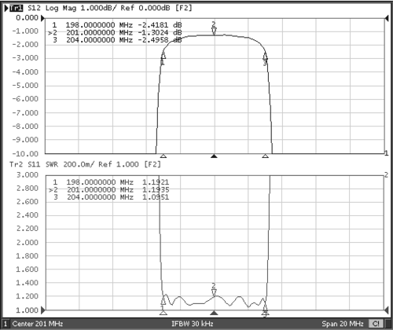Click marker 2 on SWR trace

pyautogui.click(x=214, y=292)
